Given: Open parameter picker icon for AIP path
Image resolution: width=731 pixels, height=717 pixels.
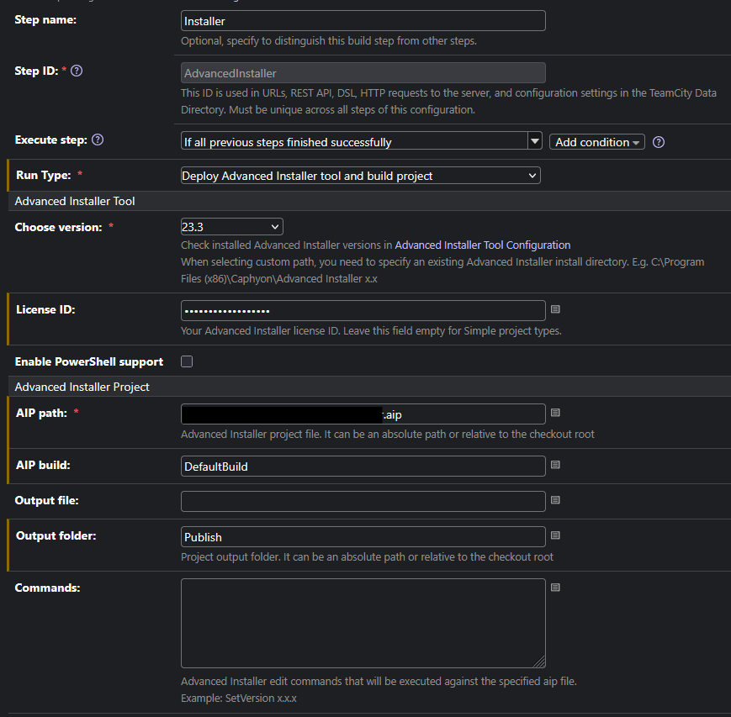Looking at the screenshot, I should click(x=555, y=413).
